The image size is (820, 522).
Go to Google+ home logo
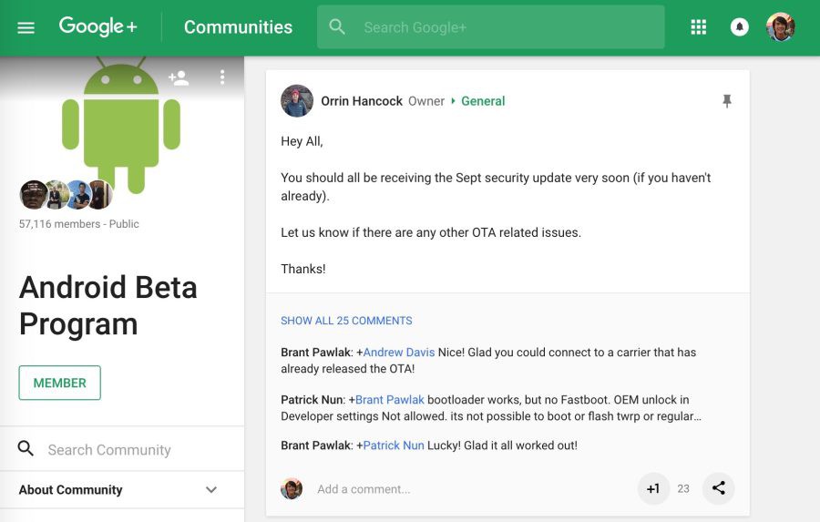(97, 26)
